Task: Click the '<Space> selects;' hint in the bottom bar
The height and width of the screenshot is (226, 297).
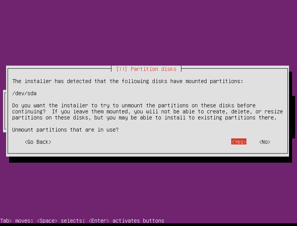Action: tap(61, 221)
